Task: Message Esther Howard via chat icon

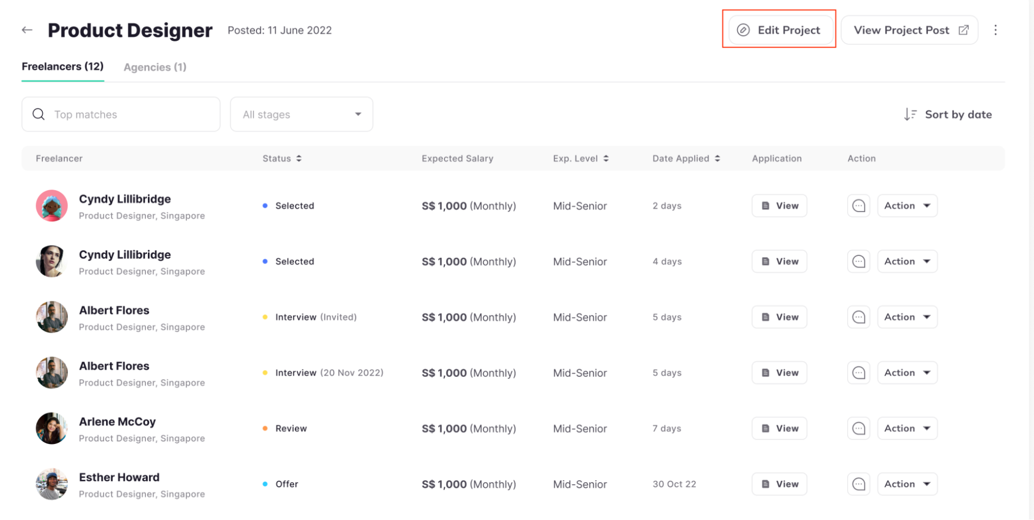Action: (858, 484)
